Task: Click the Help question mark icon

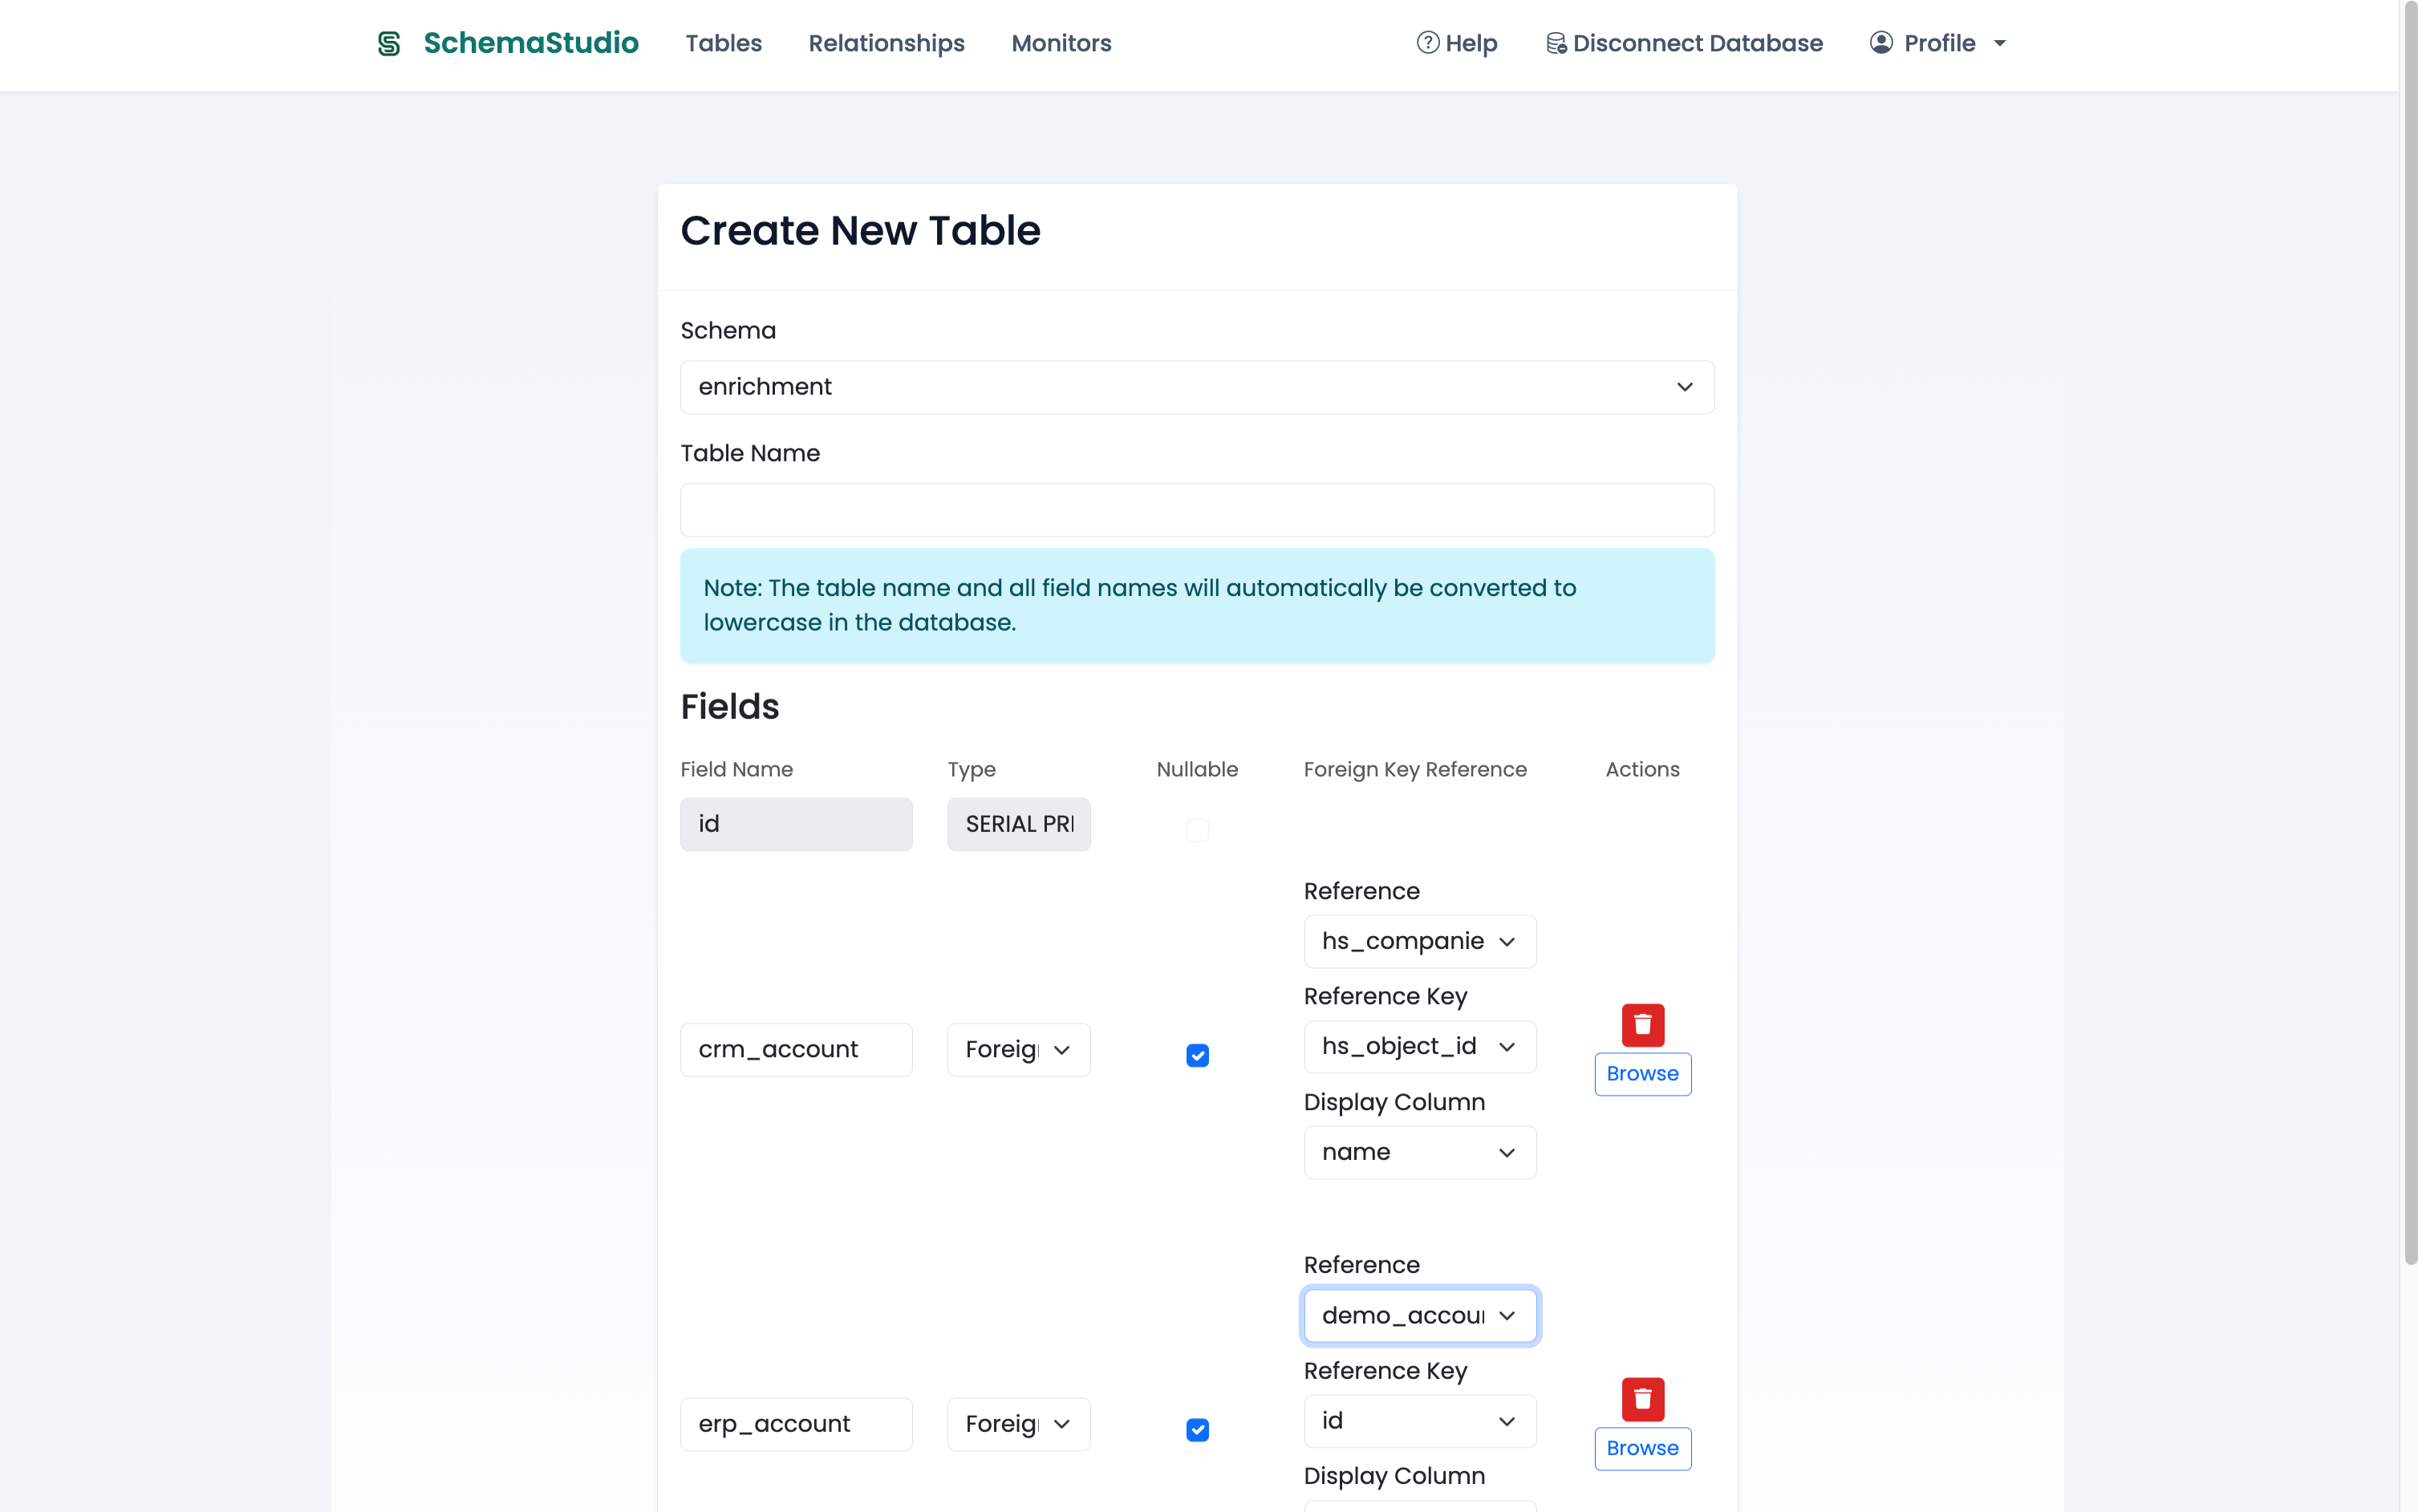Action: coord(1427,43)
